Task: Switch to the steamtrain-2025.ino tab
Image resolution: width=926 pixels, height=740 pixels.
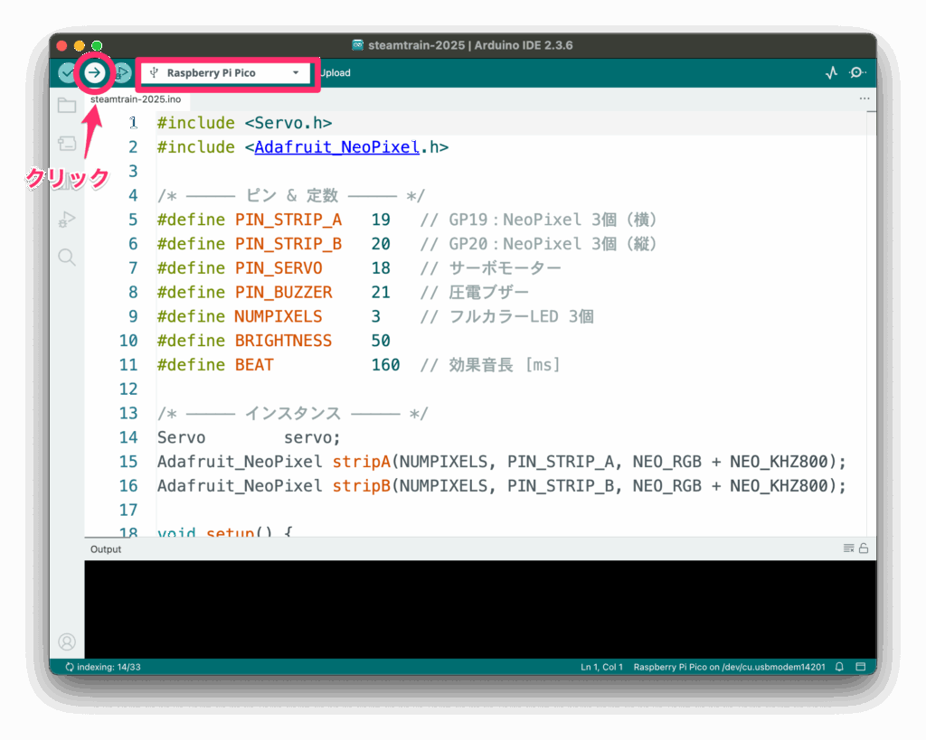Action: pos(136,99)
